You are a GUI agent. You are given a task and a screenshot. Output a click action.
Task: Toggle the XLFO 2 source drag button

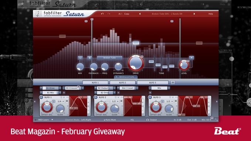click(x=96, y=97)
